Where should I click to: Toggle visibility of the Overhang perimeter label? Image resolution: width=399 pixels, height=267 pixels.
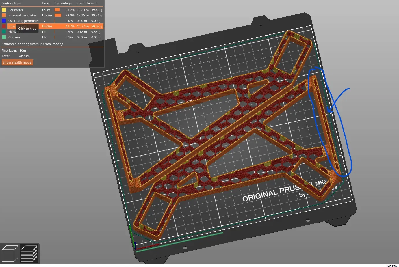click(x=23, y=21)
